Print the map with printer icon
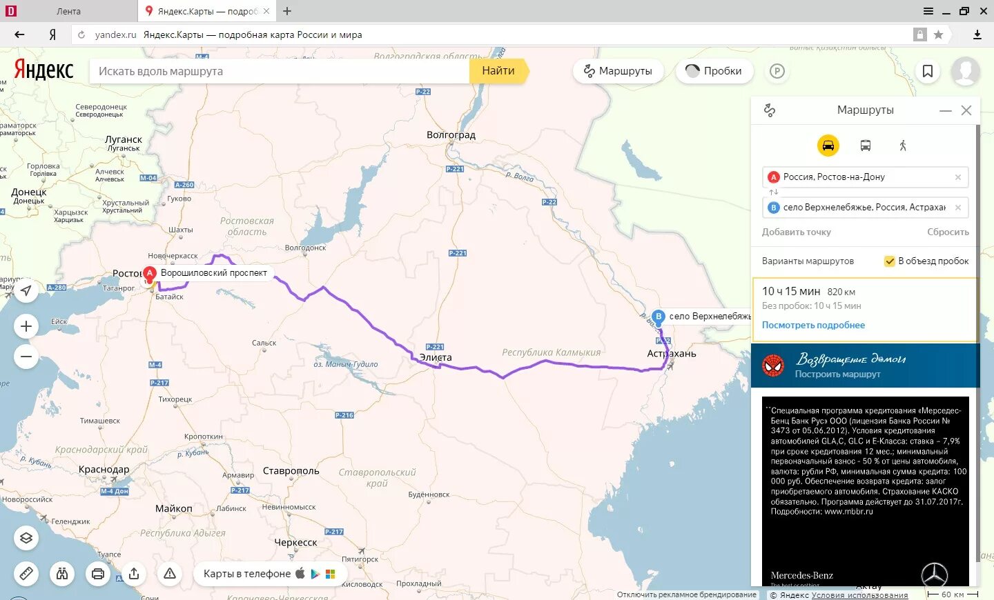Image resolution: width=994 pixels, height=600 pixels. [98, 574]
